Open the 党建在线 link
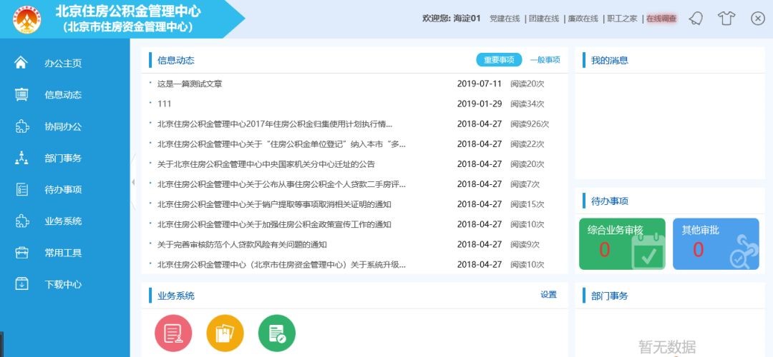Image resolution: width=773 pixels, height=357 pixels. tap(505, 19)
